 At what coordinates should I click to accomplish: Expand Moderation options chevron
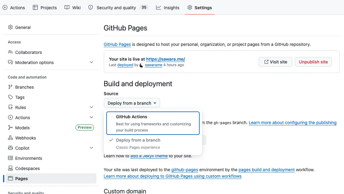(92, 62)
